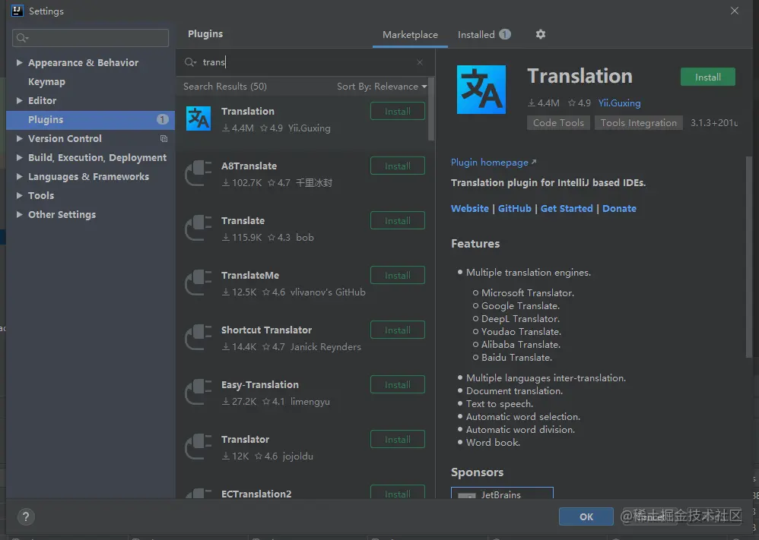Open the Sort By: Relevance dropdown
The image size is (759, 540).
(382, 86)
